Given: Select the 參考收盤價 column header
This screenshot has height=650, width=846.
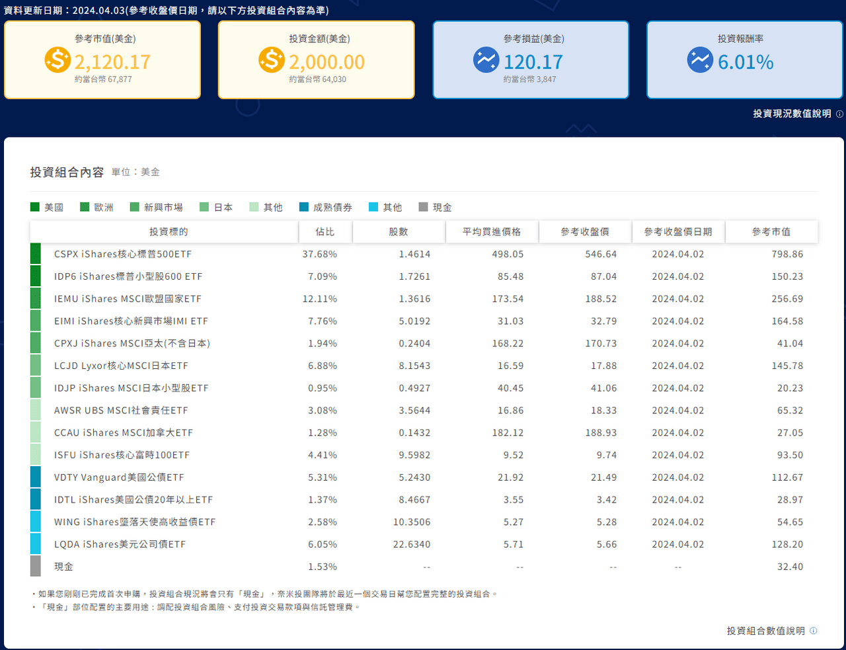Looking at the screenshot, I should click(585, 231).
